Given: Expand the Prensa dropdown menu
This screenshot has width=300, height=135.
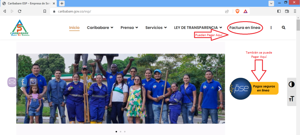Looking at the screenshot, I should click(x=129, y=28).
